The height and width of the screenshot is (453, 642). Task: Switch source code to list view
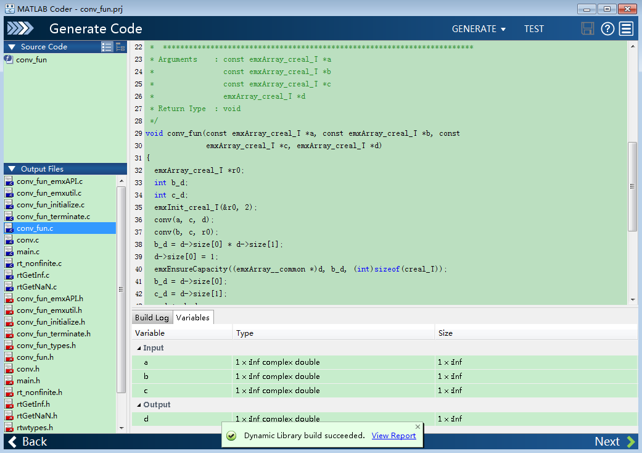[107, 47]
